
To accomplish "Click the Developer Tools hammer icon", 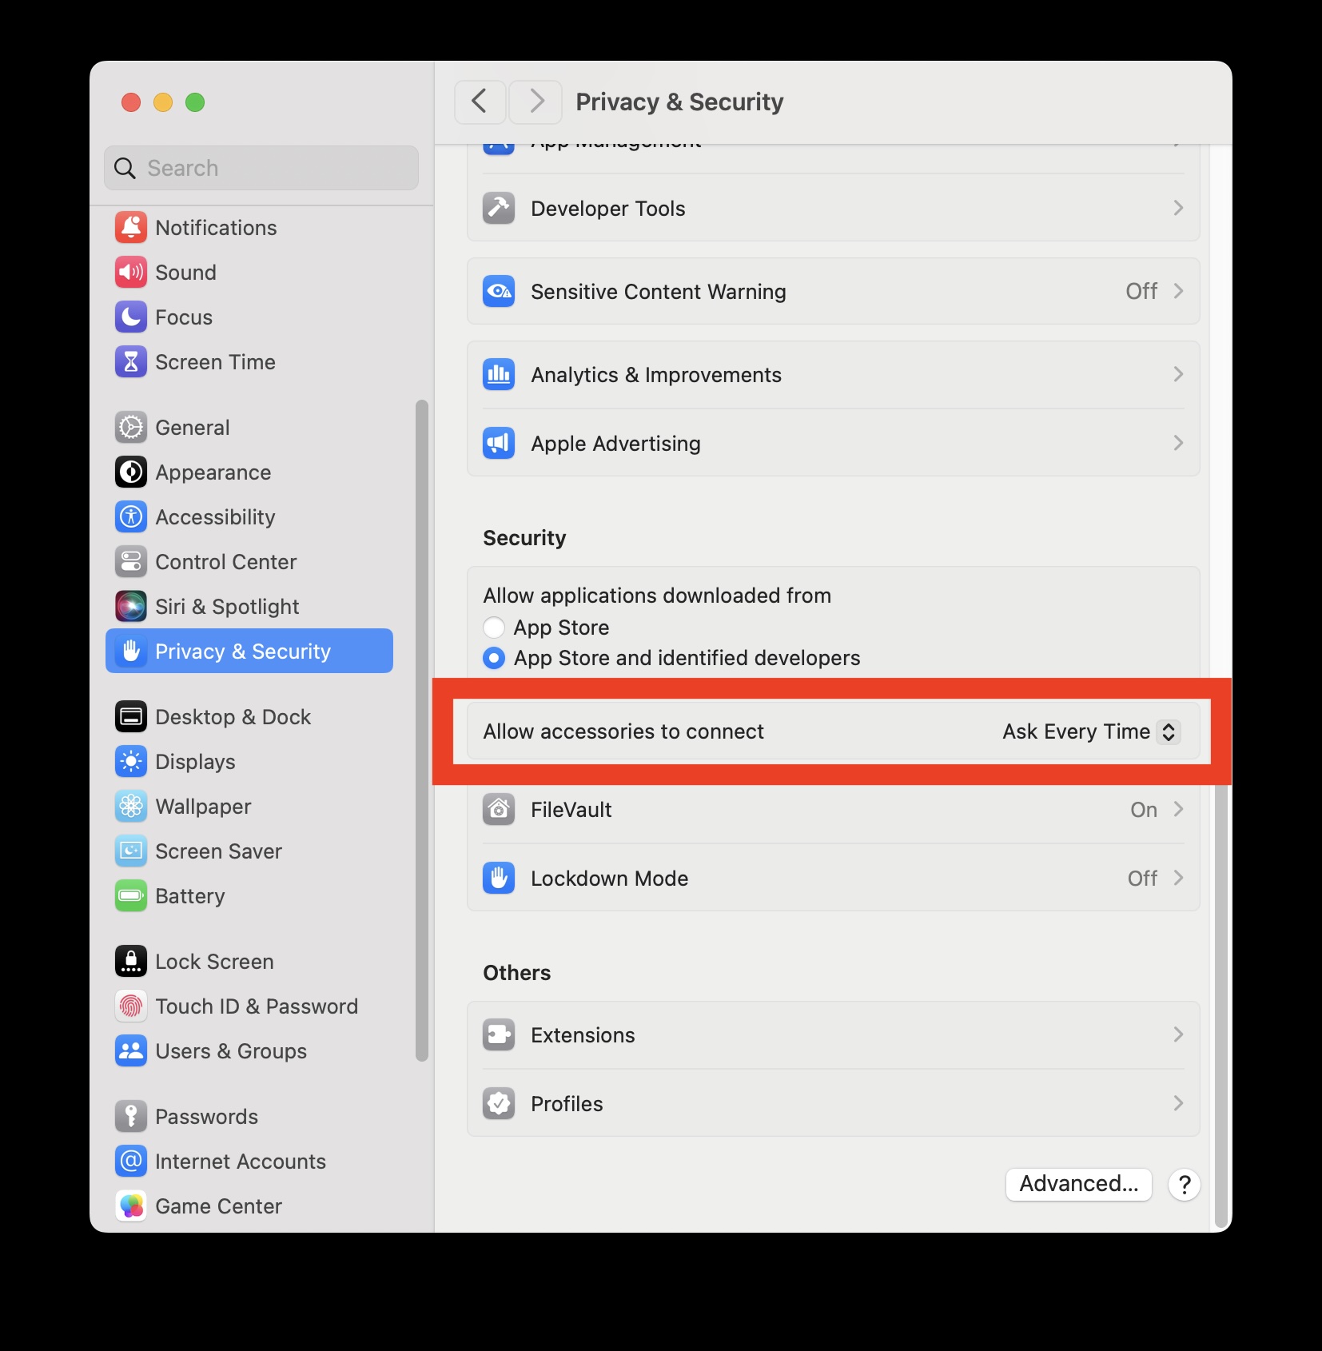I will click(498, 208).
